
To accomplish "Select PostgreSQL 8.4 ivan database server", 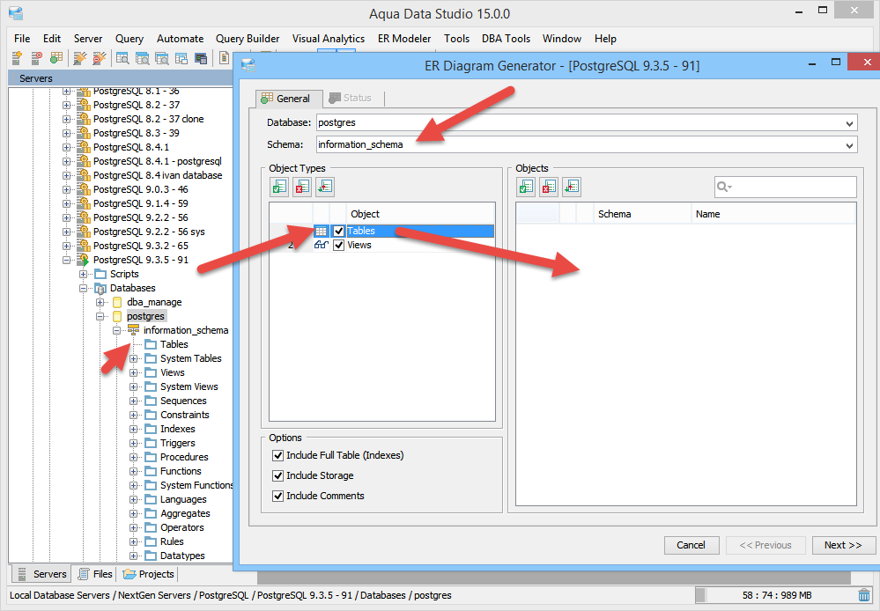I will [157, 175].
